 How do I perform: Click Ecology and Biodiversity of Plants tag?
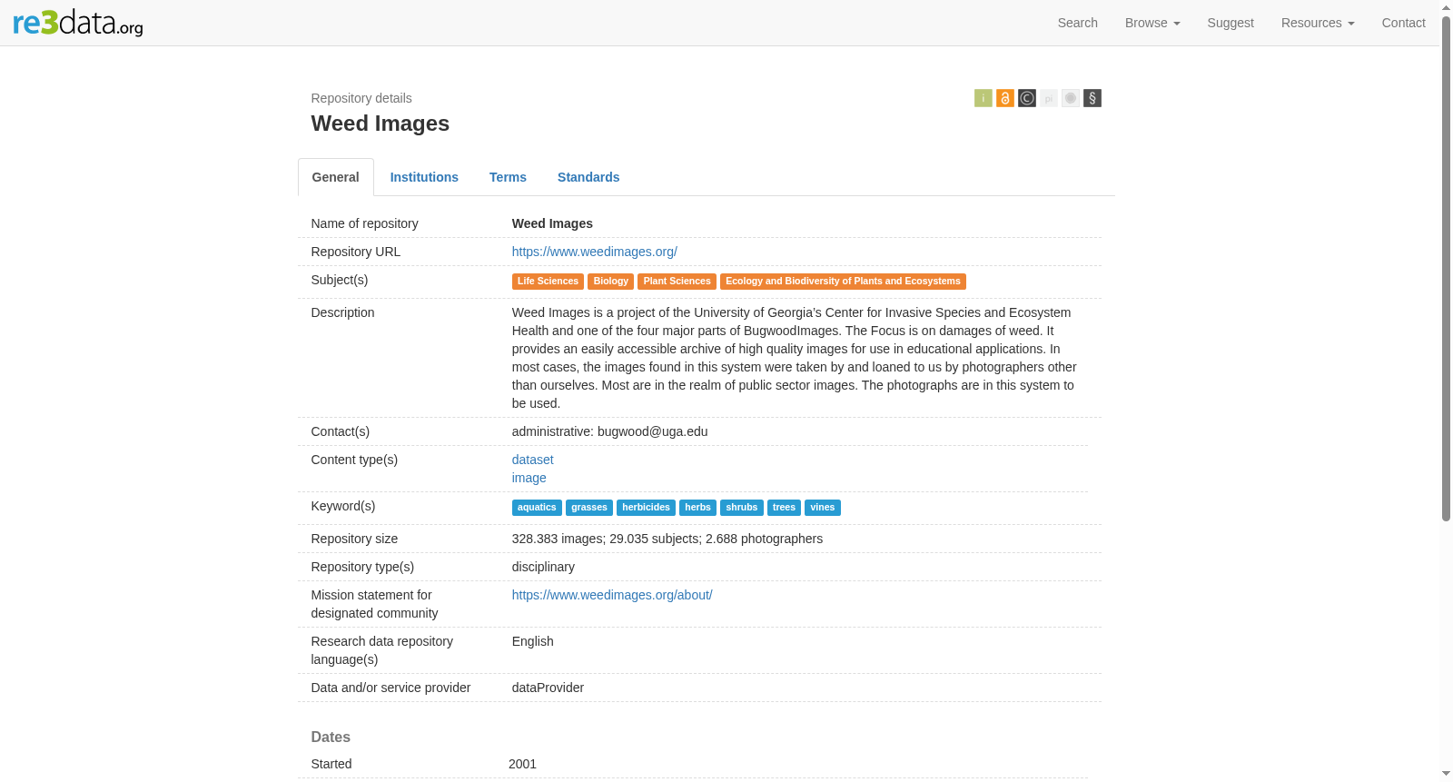843,282
